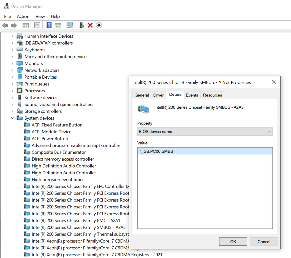Select the \_SB.PC00.SMBS value entry
The height and width of the screenshot is (258, 291).
(x=157, y=152)
